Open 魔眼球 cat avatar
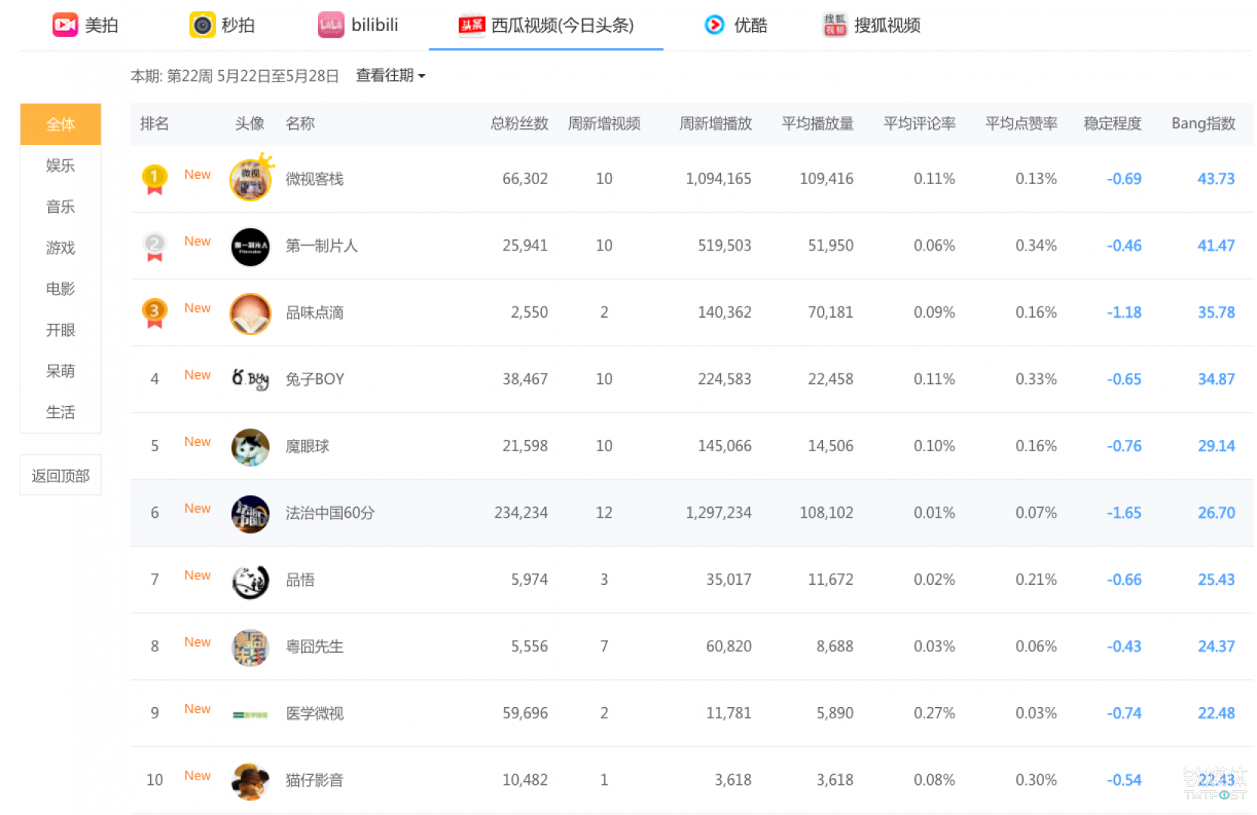This screenshot has height=815, width=1257. tap(251, 447)
